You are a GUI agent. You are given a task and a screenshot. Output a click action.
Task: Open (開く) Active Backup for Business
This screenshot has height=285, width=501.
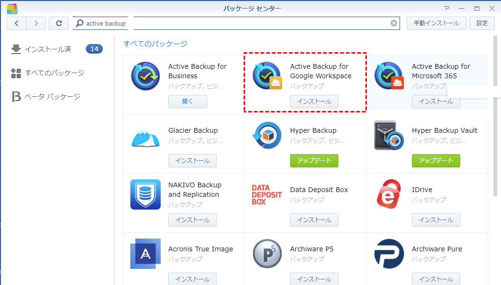(x=188, y=101)
